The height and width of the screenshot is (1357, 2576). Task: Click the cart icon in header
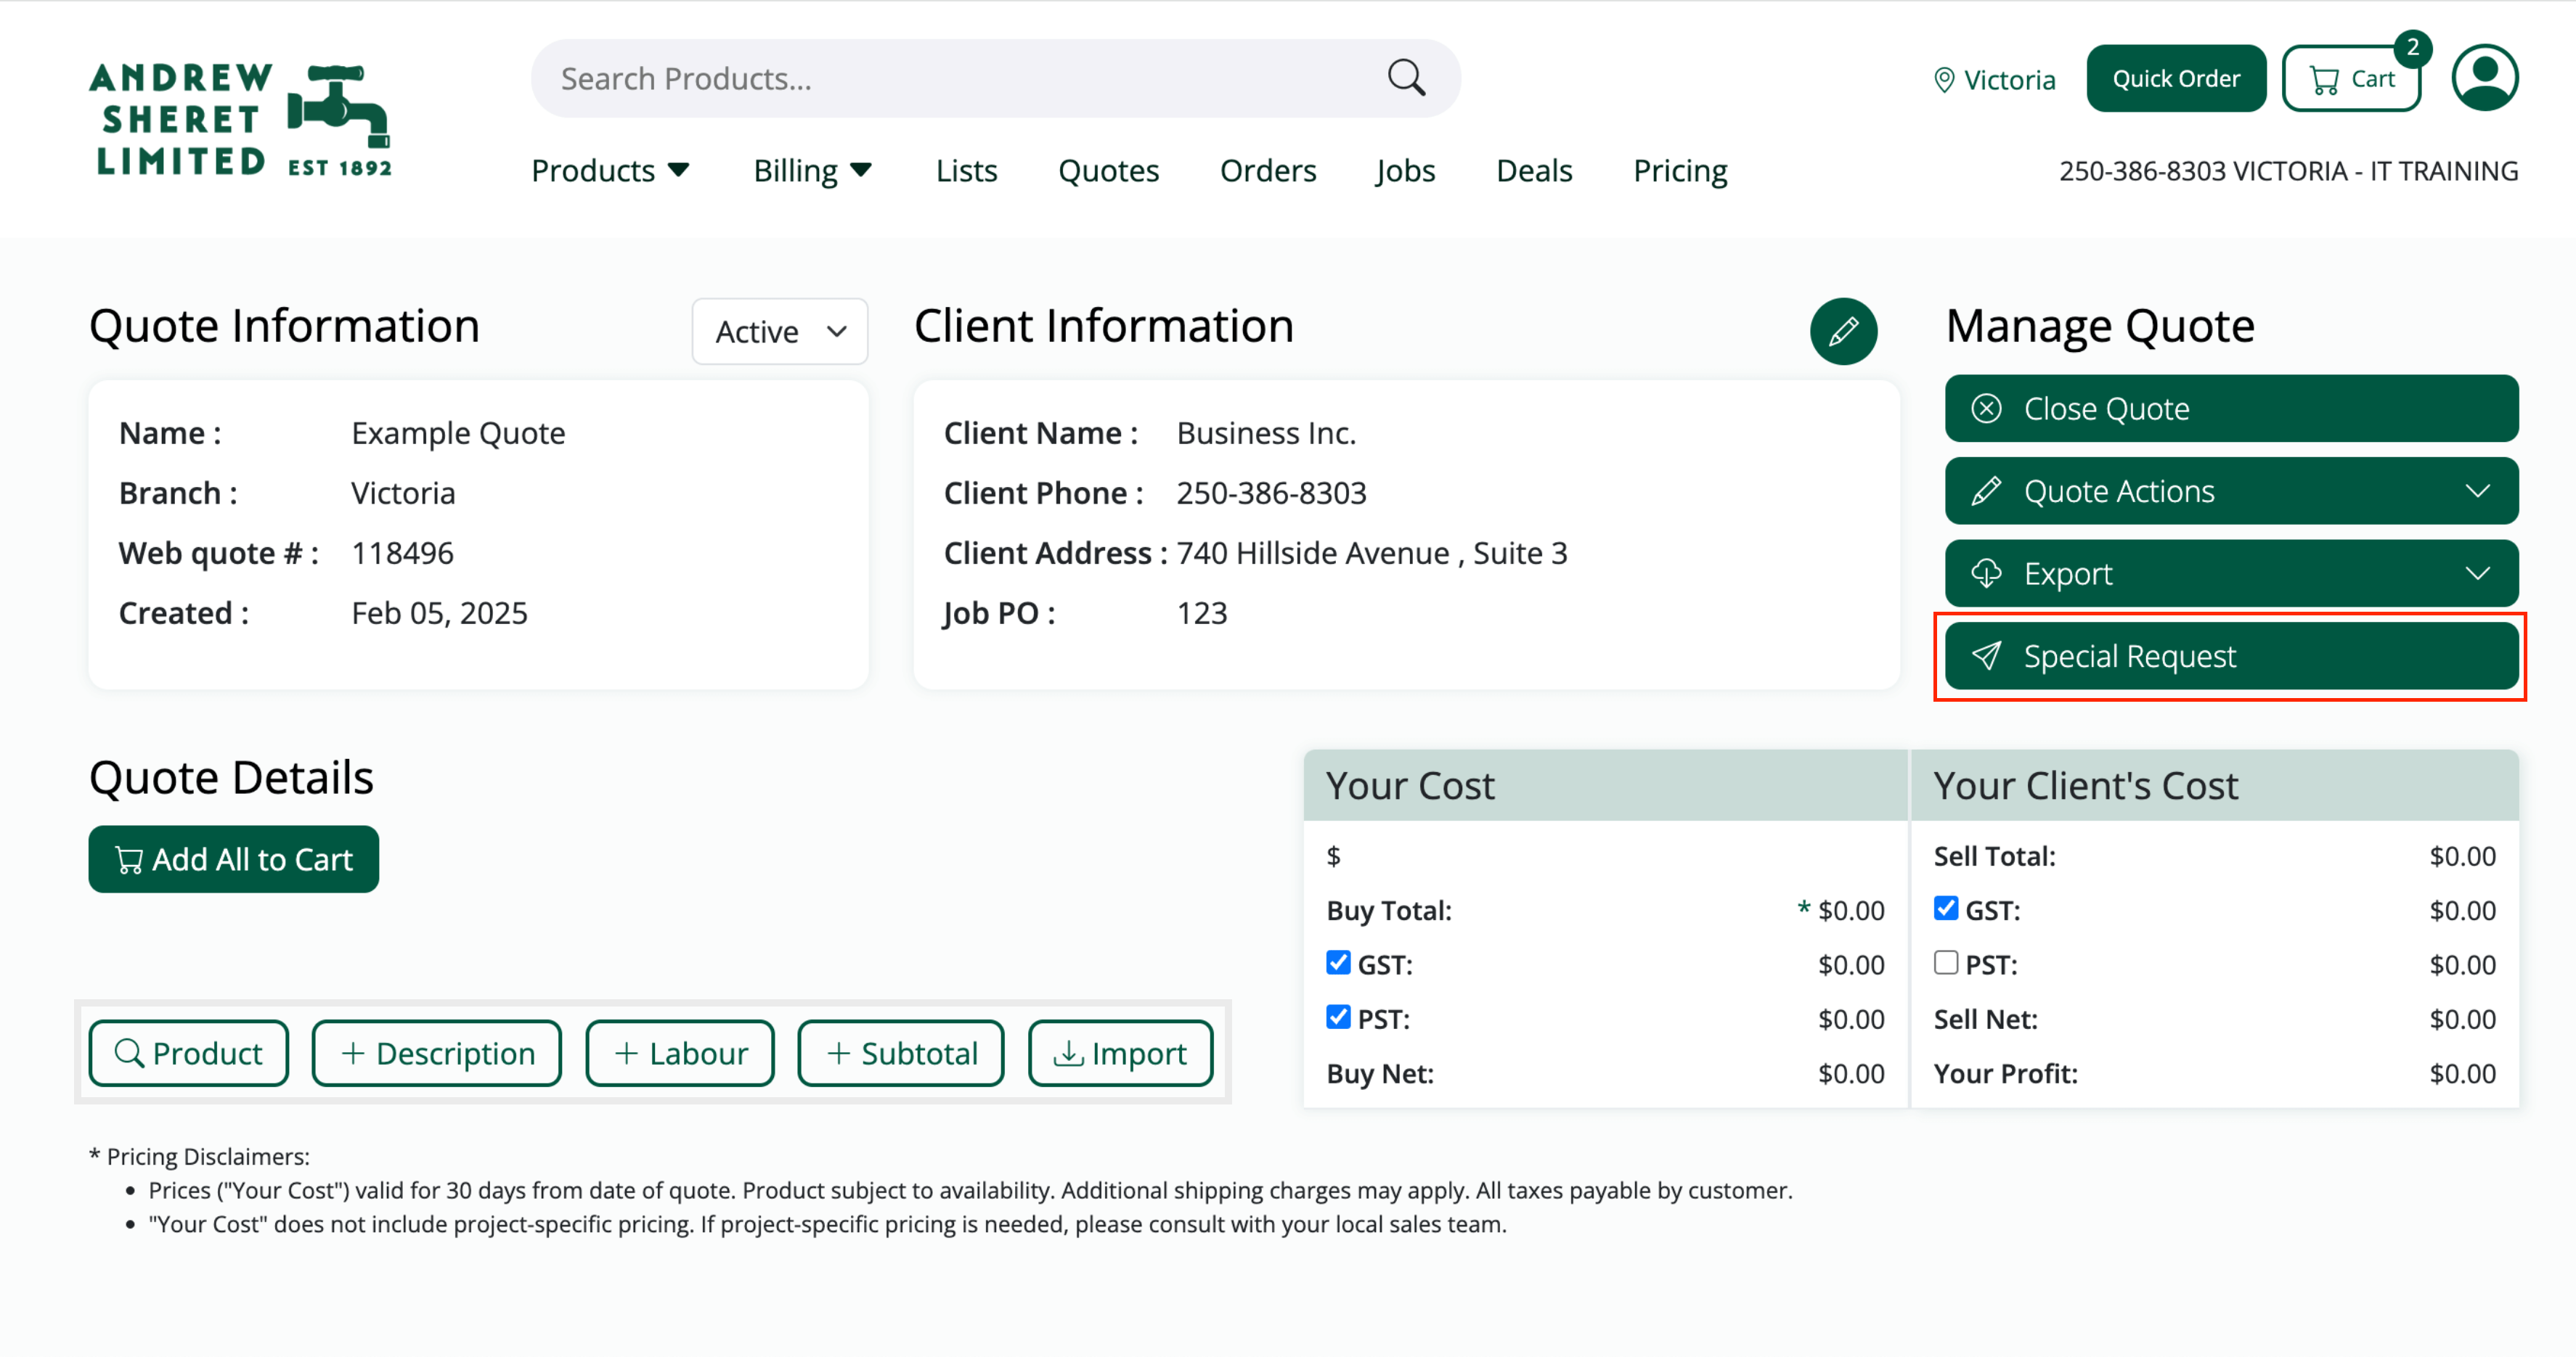[x=2325, y=80]
